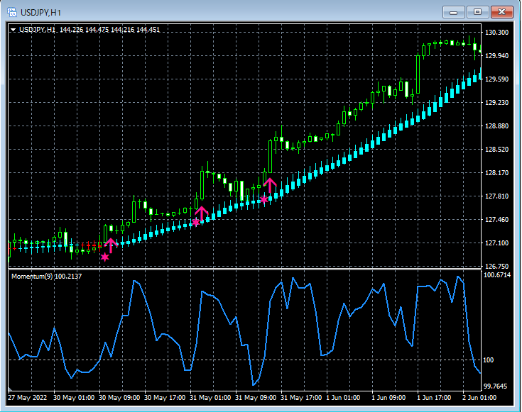Click the 30 May 17:00 time label
This screenshot has height=412, width=522.
pos(165,398)
